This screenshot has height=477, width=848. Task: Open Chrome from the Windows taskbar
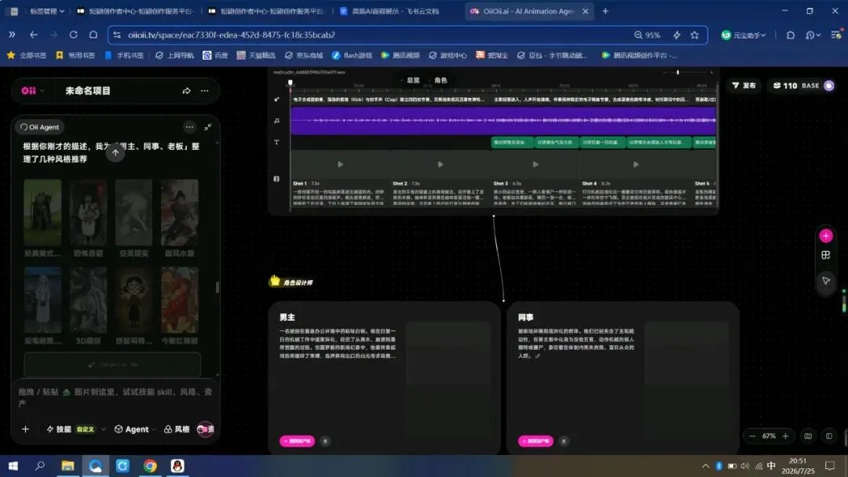[x=150, y=466]
